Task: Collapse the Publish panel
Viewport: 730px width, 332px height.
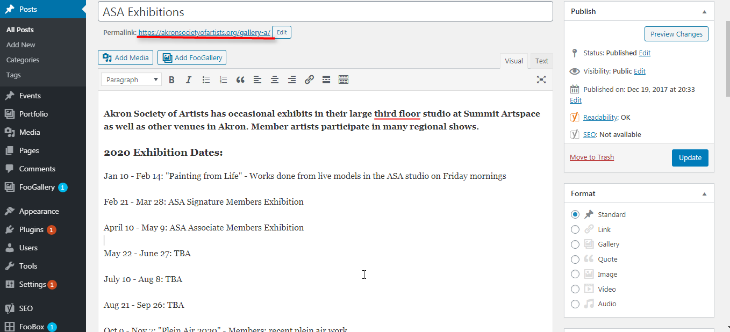Action: 704,11
